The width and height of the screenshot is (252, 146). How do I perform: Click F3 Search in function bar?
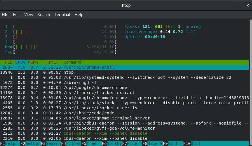[x=51, y=143]
